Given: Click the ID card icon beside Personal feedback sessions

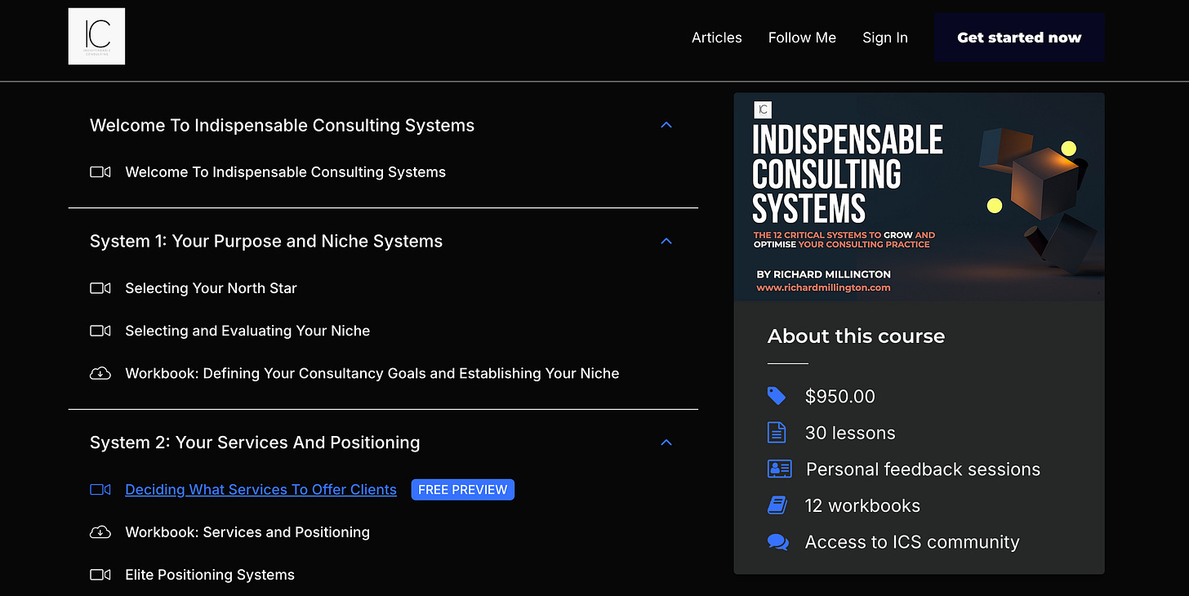Looking at the screenshot, I should click(779, 469).
